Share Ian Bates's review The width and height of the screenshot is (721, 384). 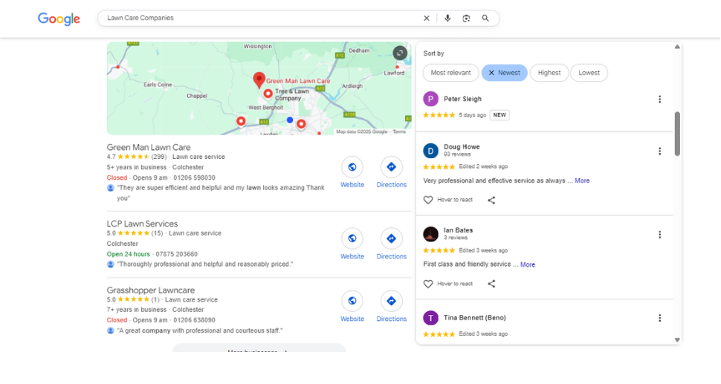coord(491,284)
